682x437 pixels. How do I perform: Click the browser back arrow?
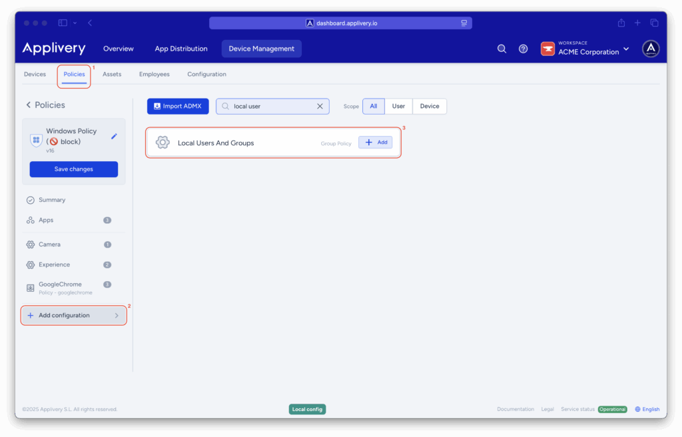90,23
